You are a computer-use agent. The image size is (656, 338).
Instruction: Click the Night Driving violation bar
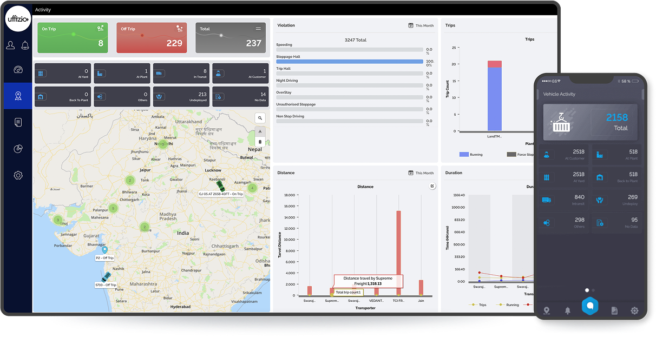pyautogui.click(x=350, y=85)
